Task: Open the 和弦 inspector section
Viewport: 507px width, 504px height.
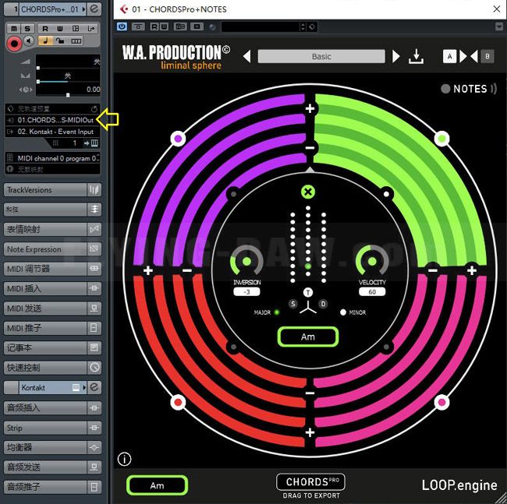Action: 52,210
